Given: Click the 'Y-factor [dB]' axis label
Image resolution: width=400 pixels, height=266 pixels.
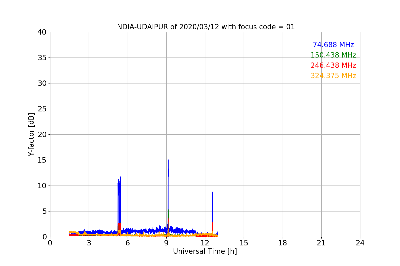Looking at the screenshot, I should point(31,134).
